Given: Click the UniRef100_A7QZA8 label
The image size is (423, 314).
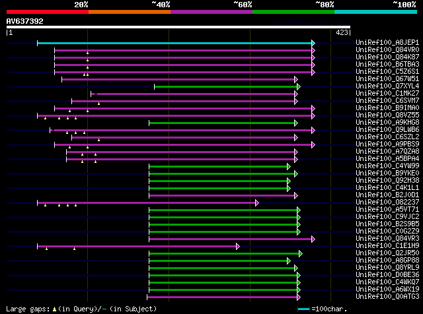Looking at the screenshot, I should coord(387,152).
